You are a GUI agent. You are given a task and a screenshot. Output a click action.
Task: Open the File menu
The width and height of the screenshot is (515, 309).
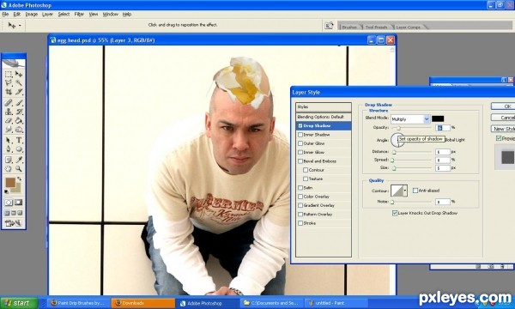5,14
